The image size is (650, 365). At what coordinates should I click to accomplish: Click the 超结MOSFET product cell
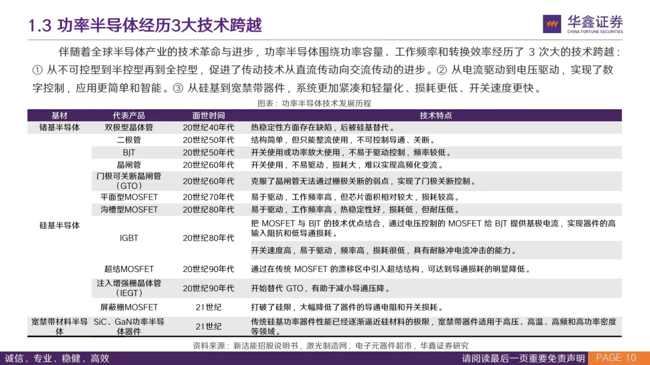(x=129, y=269)
